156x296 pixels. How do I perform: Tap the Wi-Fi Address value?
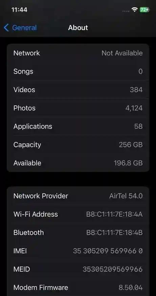pos(114,214)
